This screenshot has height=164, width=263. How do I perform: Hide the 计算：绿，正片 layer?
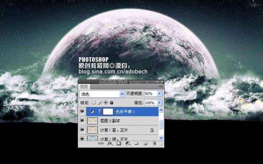[x=82, y=139]
